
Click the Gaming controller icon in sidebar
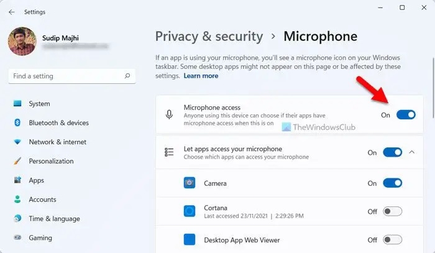click(17, 237)
